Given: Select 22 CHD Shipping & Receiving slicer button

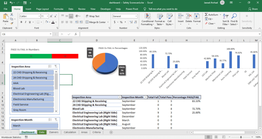Looking at the screenshot, I should click(33, 72).
